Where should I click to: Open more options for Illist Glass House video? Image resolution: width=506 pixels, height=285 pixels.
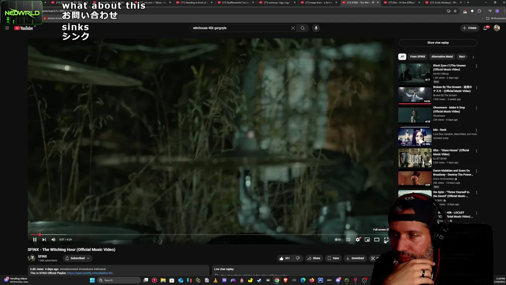pyautogui.click(x=476, y=151)
